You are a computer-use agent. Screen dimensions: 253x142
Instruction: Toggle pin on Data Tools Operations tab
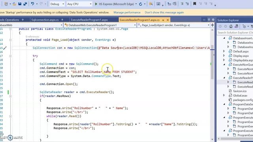tap(23, 20)
